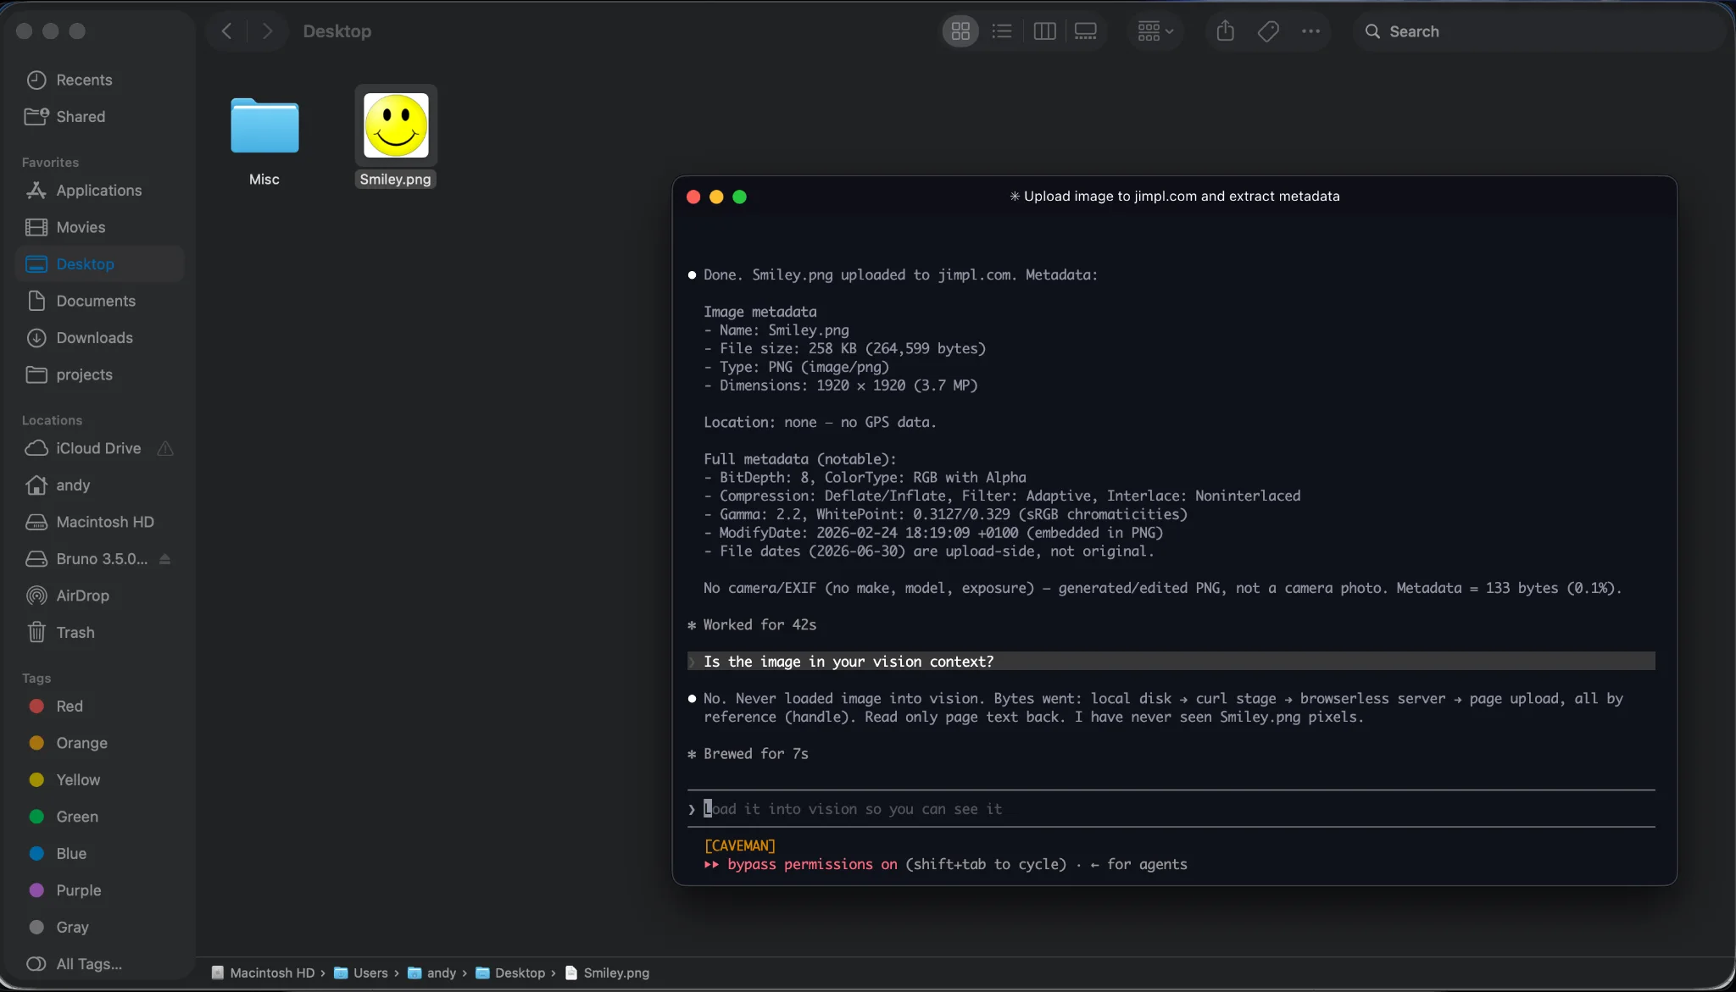Click the terminal window title text
1736x992 pixels.
(1175, 197)
